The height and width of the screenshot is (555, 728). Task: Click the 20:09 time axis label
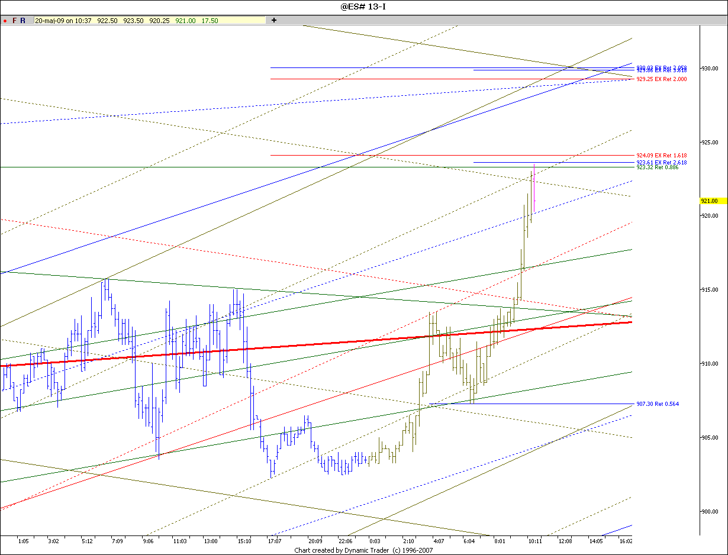click(x=315, y=541)
